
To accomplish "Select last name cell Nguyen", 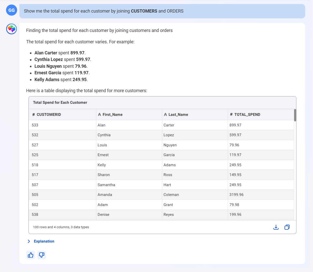I will [x=195, y=145].
